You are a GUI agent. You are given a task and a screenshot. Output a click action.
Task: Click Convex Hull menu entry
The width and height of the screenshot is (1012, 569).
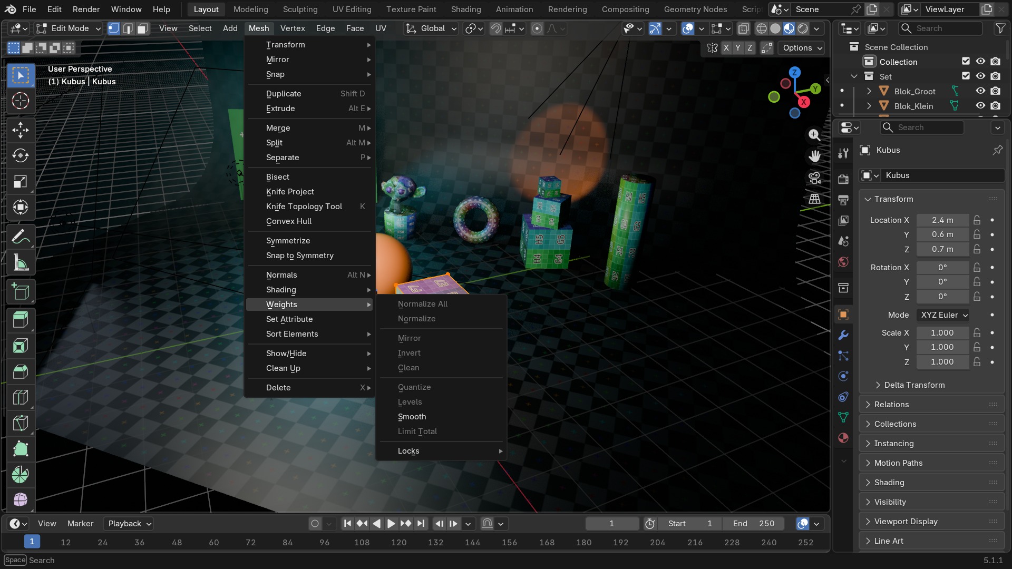click(x=309, y=221)
